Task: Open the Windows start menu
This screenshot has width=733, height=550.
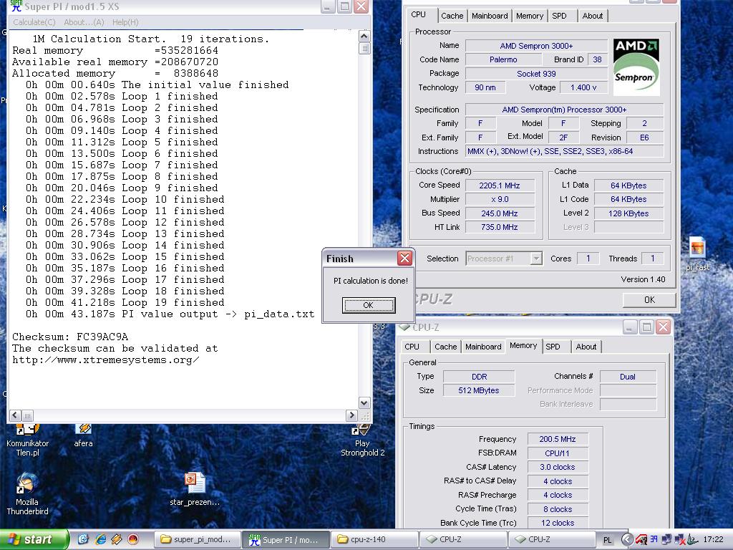Action: click(x=34, y=540)
